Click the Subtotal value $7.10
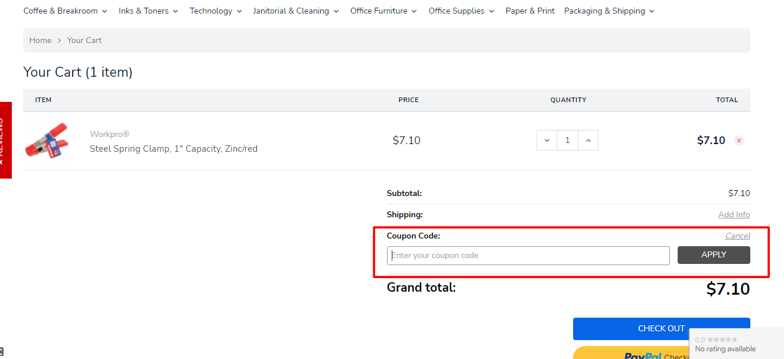The image size is (784, 359). click(x=739, y=193)
